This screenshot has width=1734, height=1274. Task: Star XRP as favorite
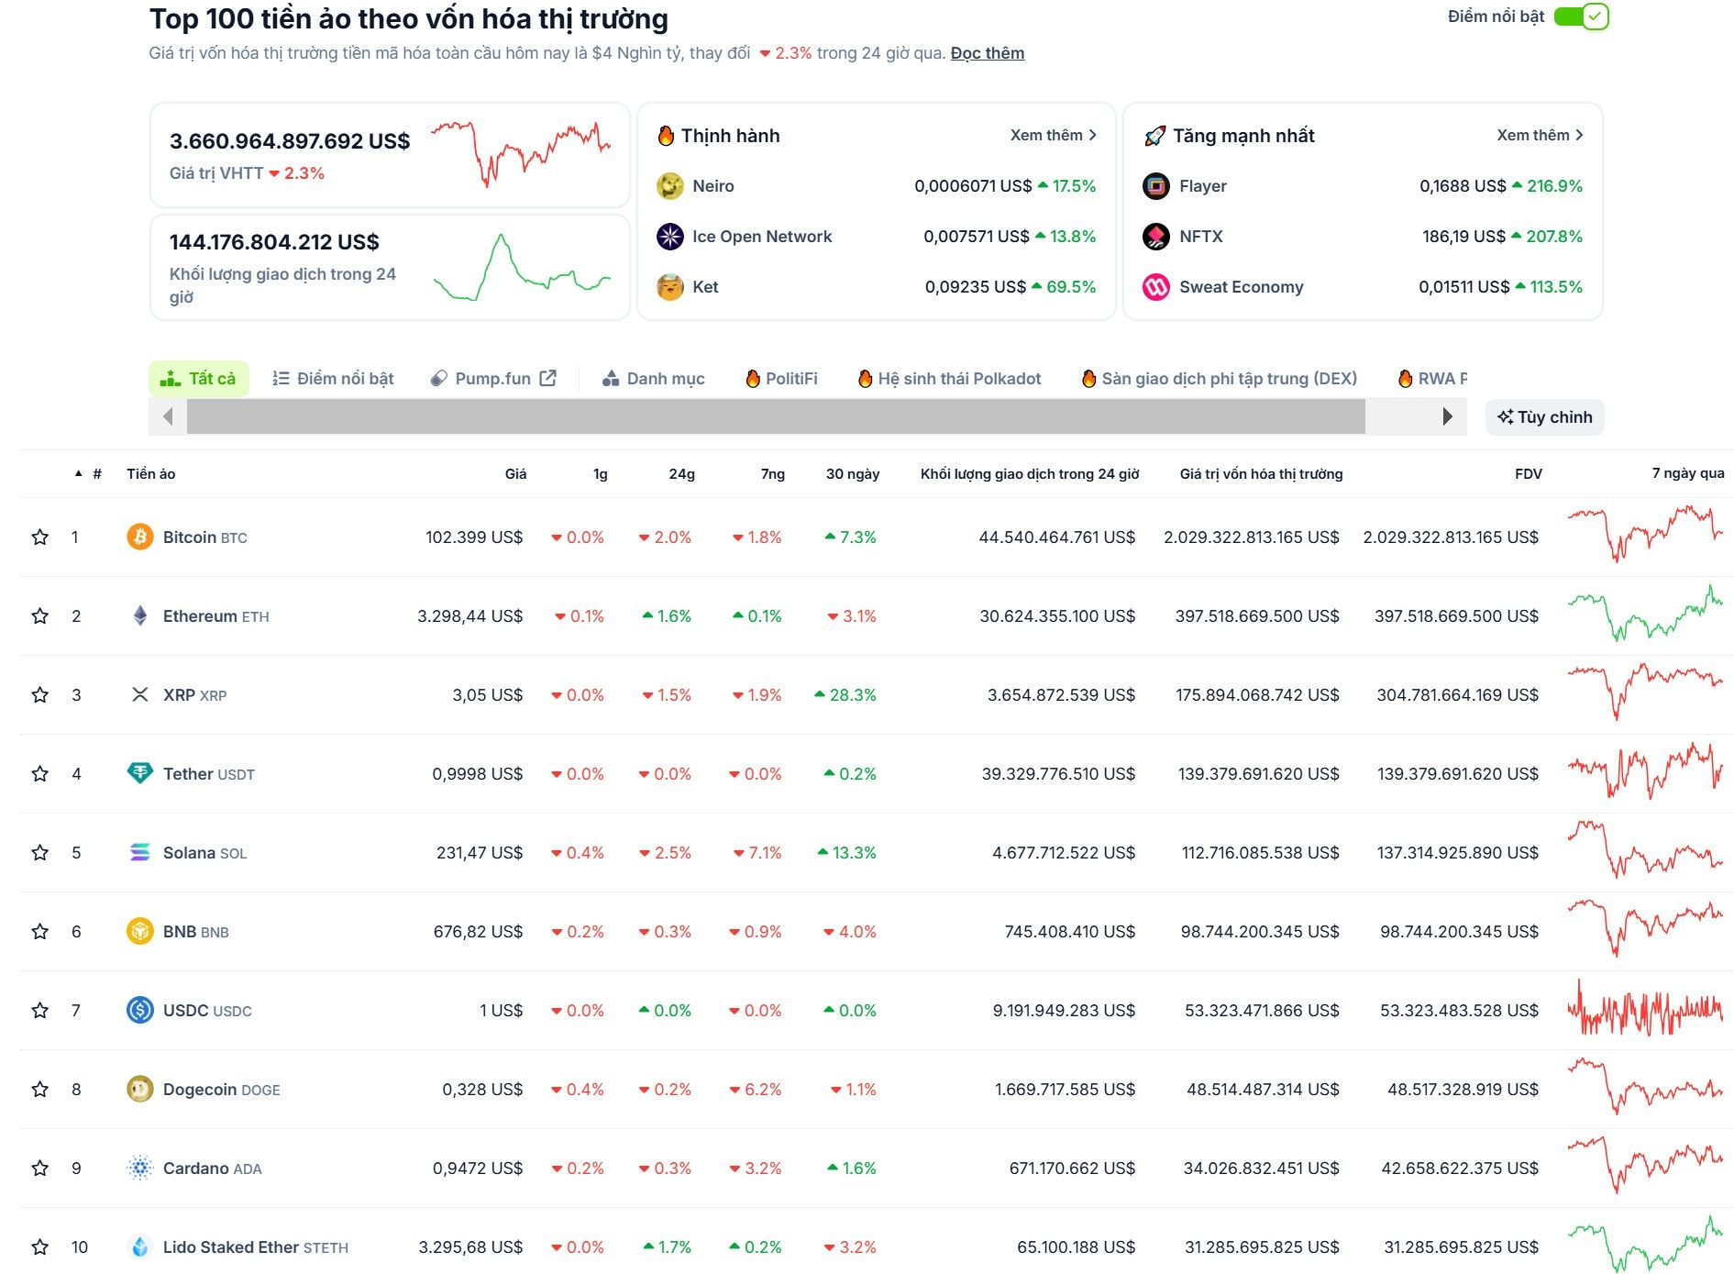(x=39, y=695)
